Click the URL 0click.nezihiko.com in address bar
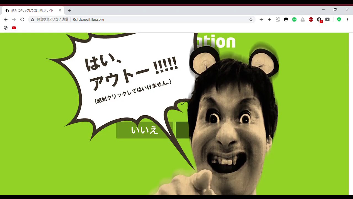The image size is (353, 199). tap(88, 20)
